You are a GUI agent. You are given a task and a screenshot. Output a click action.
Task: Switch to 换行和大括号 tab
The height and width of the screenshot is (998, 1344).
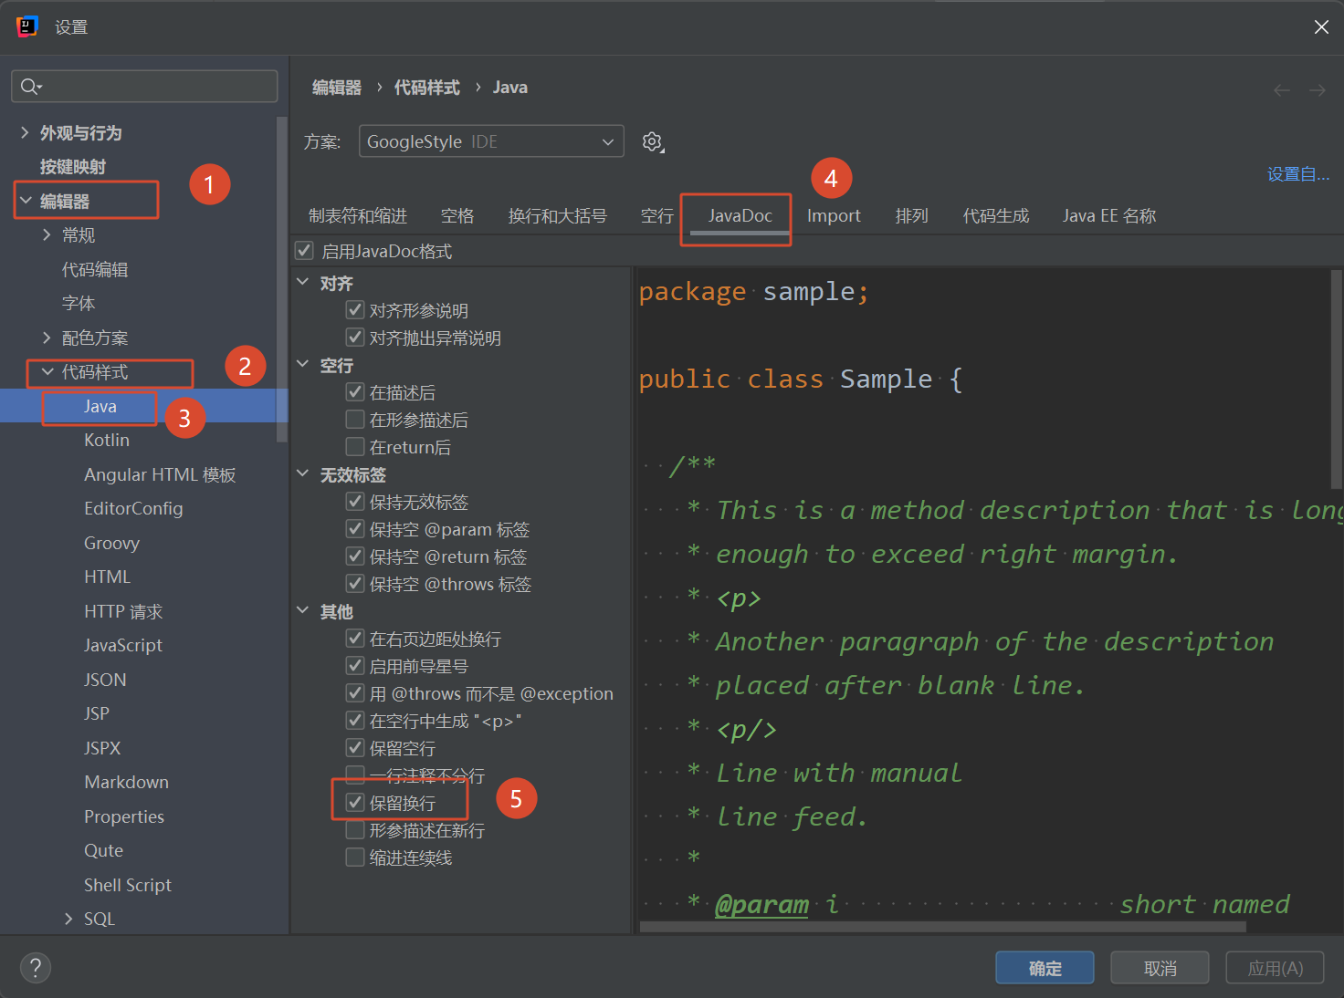click(557, 216)
